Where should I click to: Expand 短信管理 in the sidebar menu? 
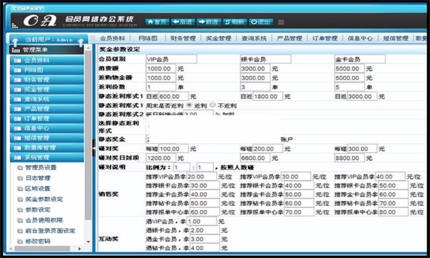[x=47, y=138]
